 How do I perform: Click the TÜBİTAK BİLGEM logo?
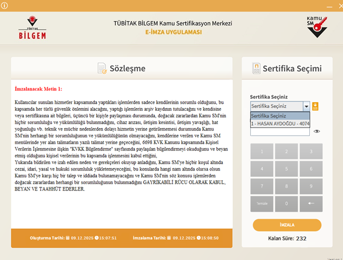[32, 27]
